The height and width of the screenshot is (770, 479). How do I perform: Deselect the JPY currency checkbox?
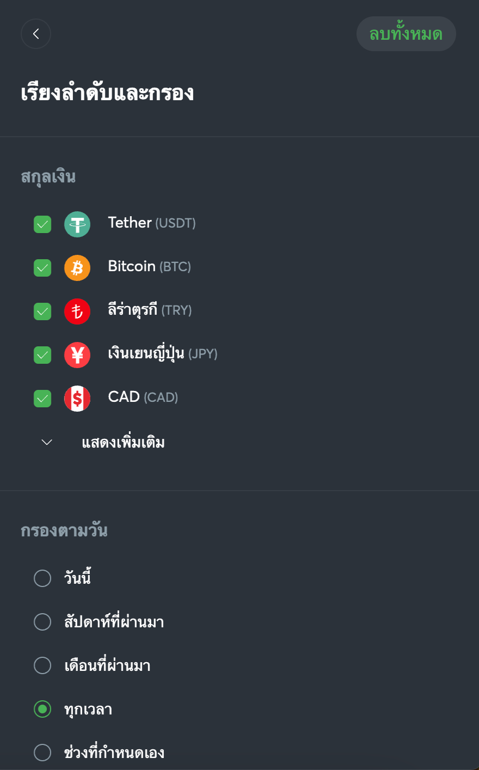point(42,355)
